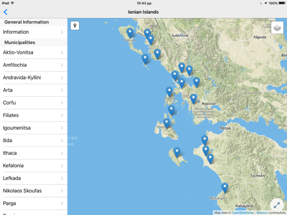Tap the map pin near Agrinio
This screenshot has width=287, height=215.
(x=193, y=99)
